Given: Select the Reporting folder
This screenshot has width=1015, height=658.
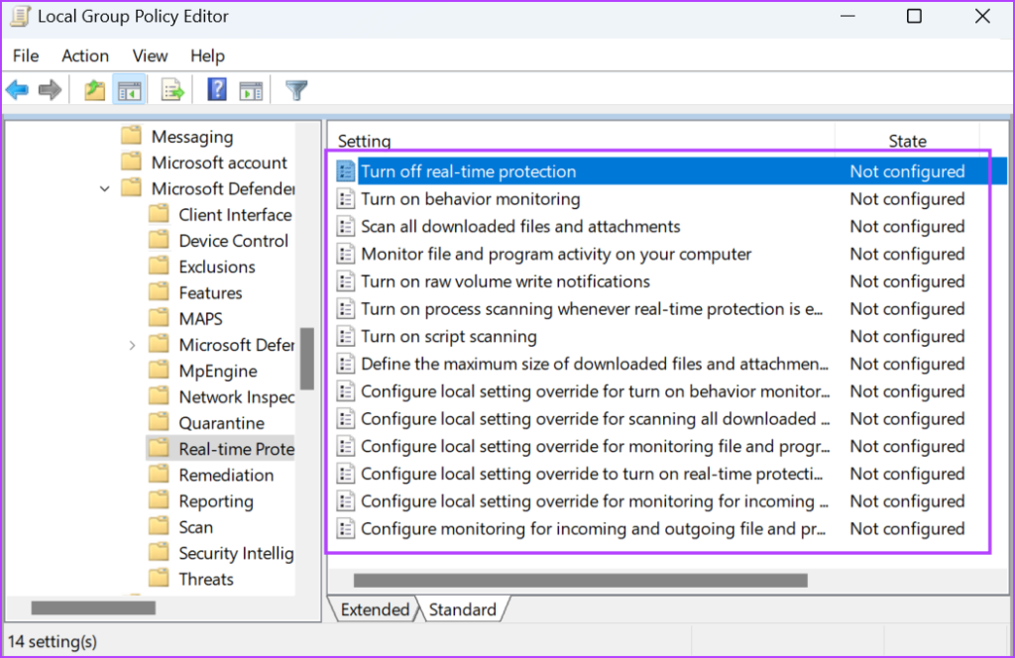Looking at the screenshot, I should click(x=215, y=501).
